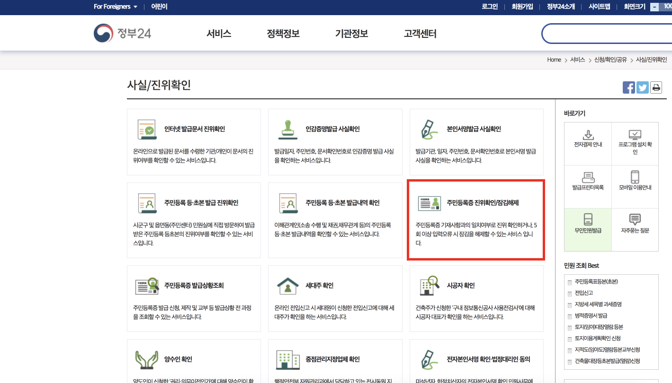Open the 어린이 page link
Screen dimensions: 672x383
click(158, 7)
